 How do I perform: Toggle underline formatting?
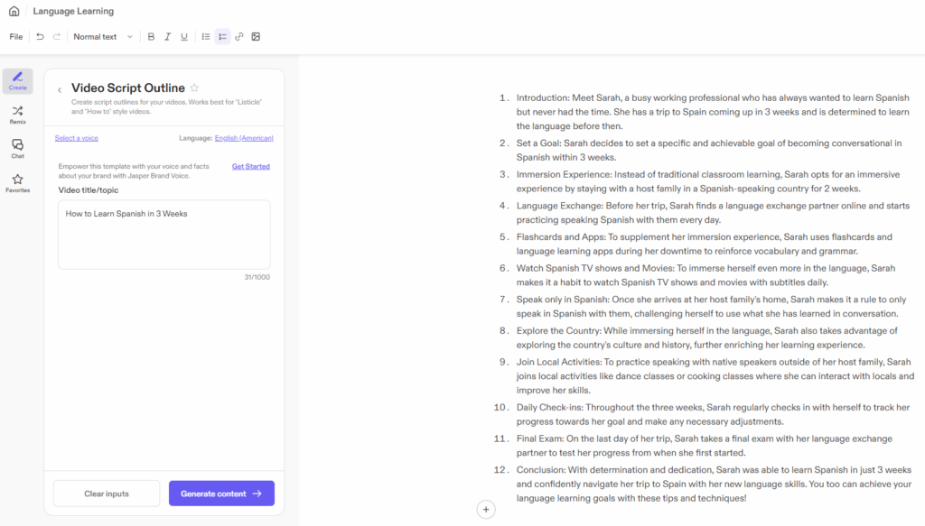click(184, 37)
